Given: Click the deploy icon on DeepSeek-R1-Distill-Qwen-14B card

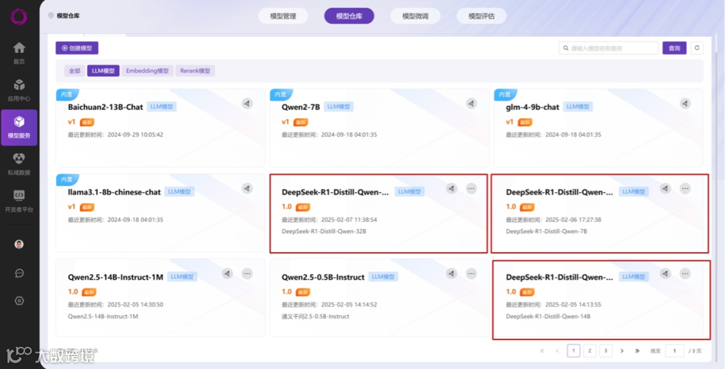Looking at the screenshot, I should click(x=665, y=274).
